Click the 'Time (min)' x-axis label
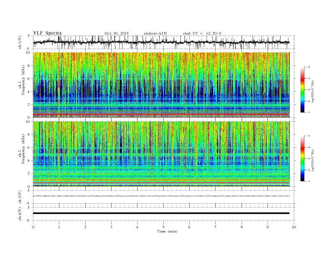331x255 pixels. [x=167, y=231]
